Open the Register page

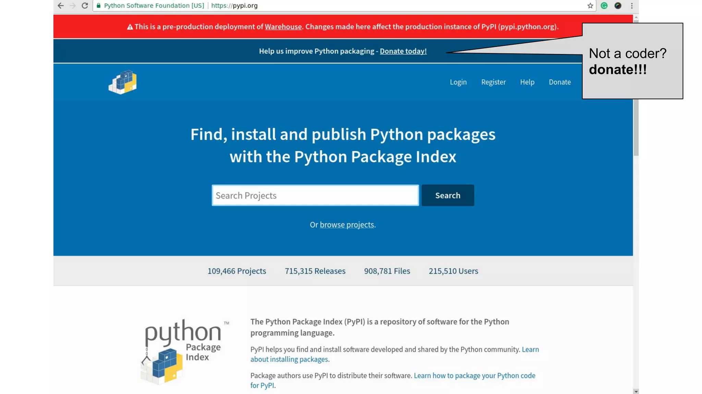(x=493, y=82)
